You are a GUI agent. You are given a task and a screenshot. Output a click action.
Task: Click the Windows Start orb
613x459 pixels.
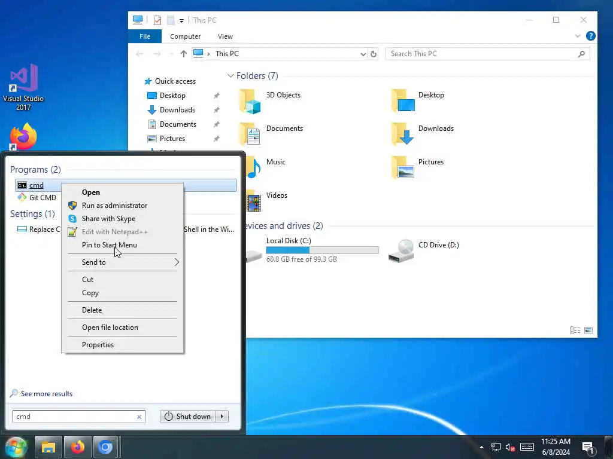coord(16,447)
